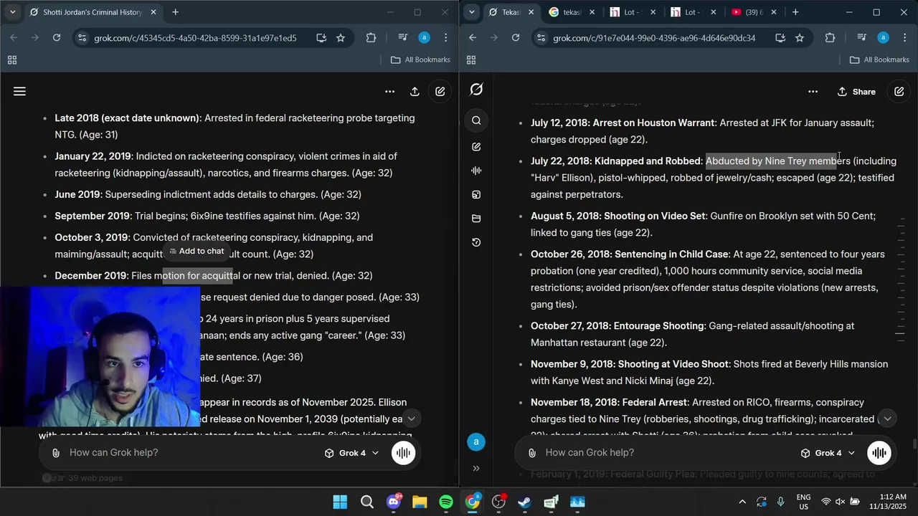
Task: Bookmark this page with star in right browser
Action: point(800,38)
